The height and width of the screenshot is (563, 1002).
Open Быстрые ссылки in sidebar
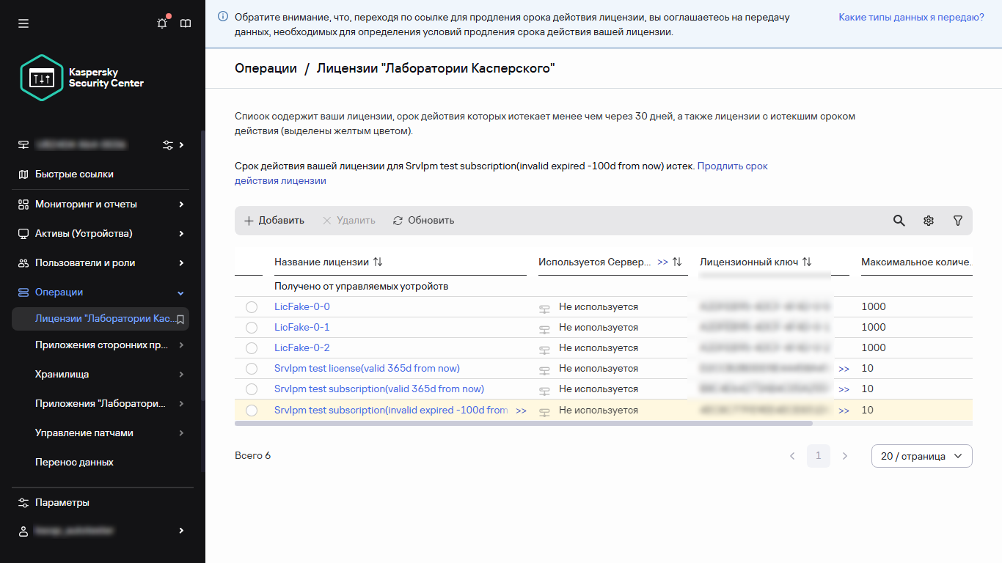click(x=74, y=174)
